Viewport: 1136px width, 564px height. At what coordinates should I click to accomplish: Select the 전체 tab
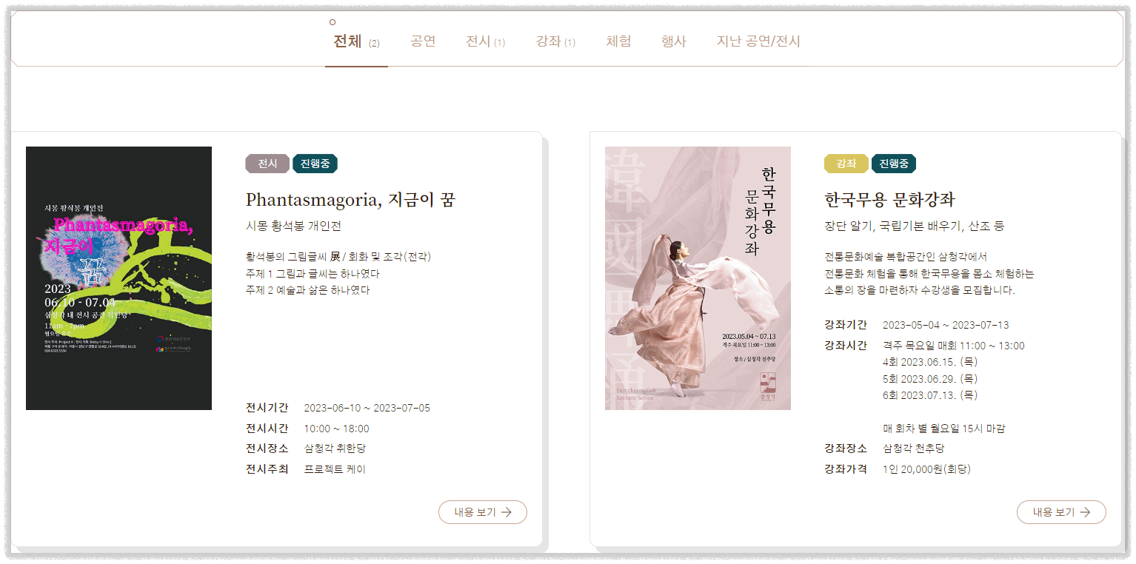point(356,41)
